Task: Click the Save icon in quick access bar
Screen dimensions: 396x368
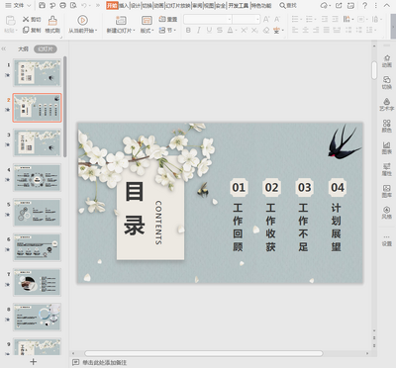Action: [x=42, y=6]
